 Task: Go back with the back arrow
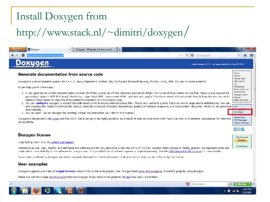[12, 55]
